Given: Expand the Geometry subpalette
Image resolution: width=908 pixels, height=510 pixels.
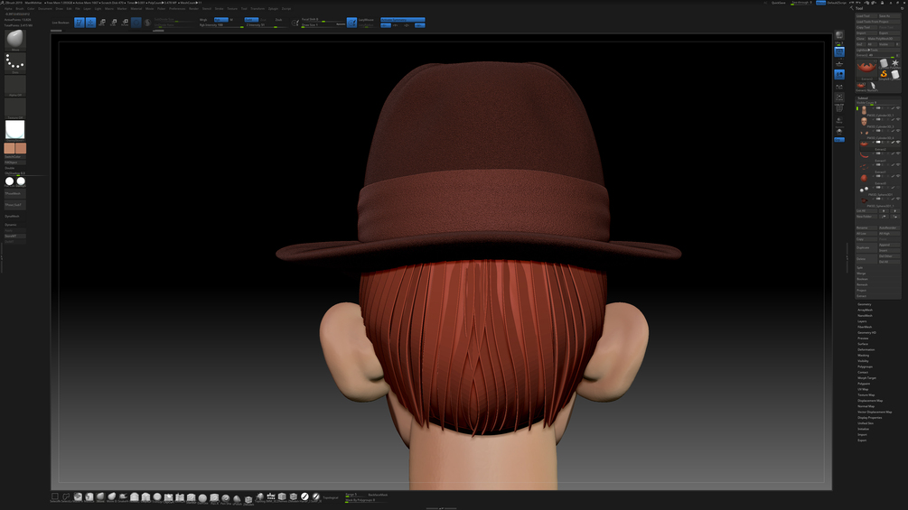Looking at the screenshot, I should click(x=865, y=304).
